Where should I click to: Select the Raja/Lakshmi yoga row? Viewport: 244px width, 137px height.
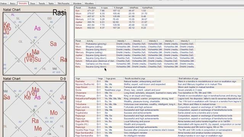tap(158, 107)
